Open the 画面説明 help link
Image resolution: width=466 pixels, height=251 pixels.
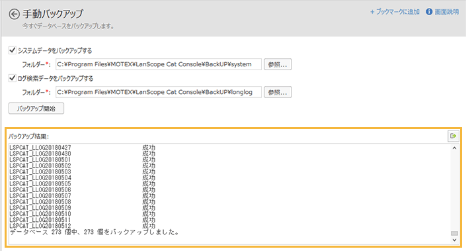click(x=447, y=12)
